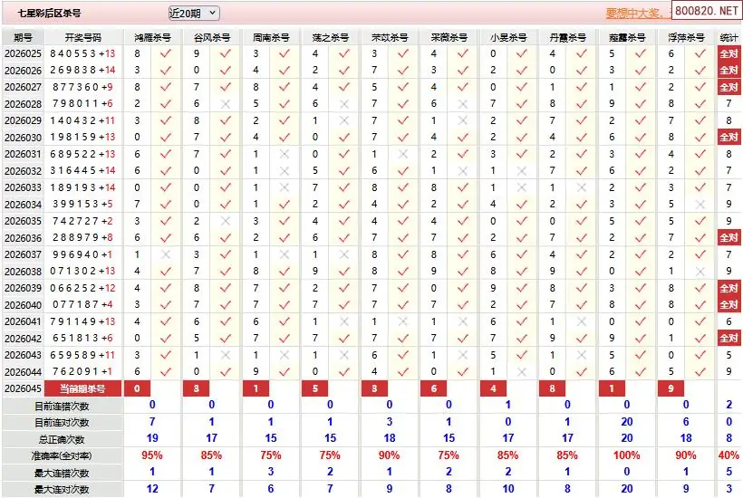Click the 全对 badge in row 2026025

pyautogui.click(x=729, y=53)
